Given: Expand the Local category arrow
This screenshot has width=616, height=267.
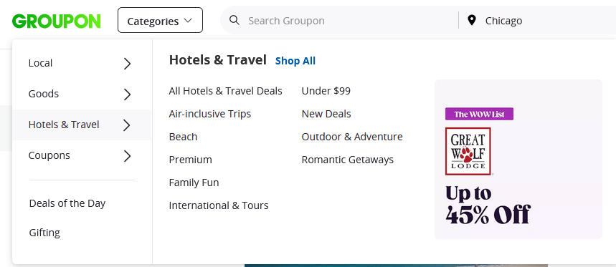Looking at the screenshot, I should pyautogui.click(x=127, y=64).
